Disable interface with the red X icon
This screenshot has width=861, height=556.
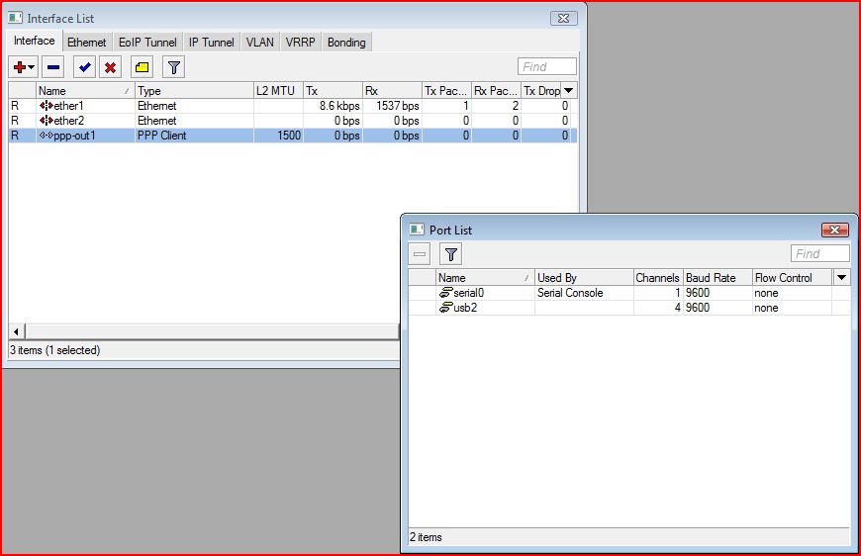coord(111,67)
